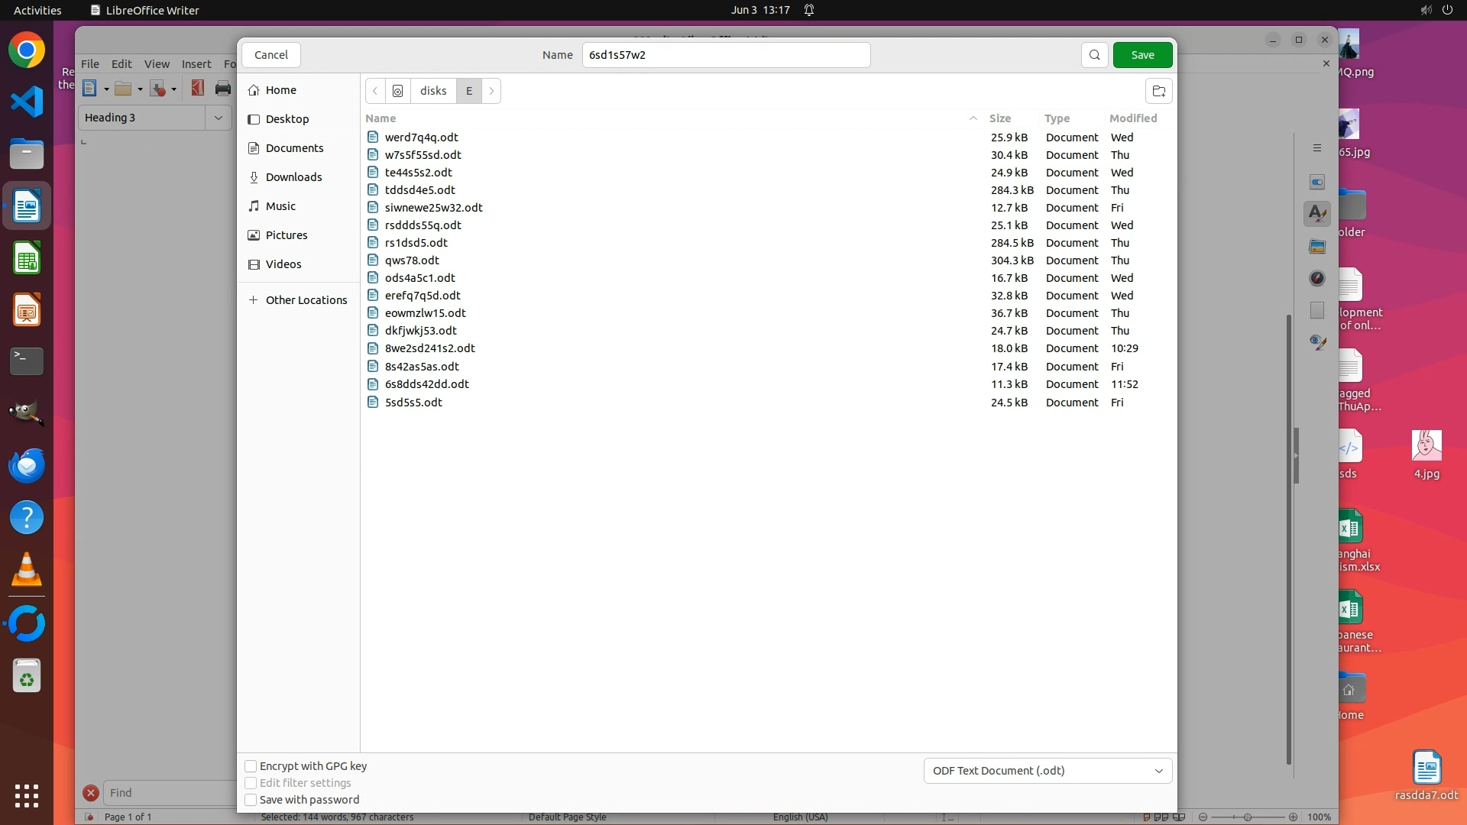1467x825 pixels.
Task: Click the print icon in Writer toolbar
Action: pos(222,89)
